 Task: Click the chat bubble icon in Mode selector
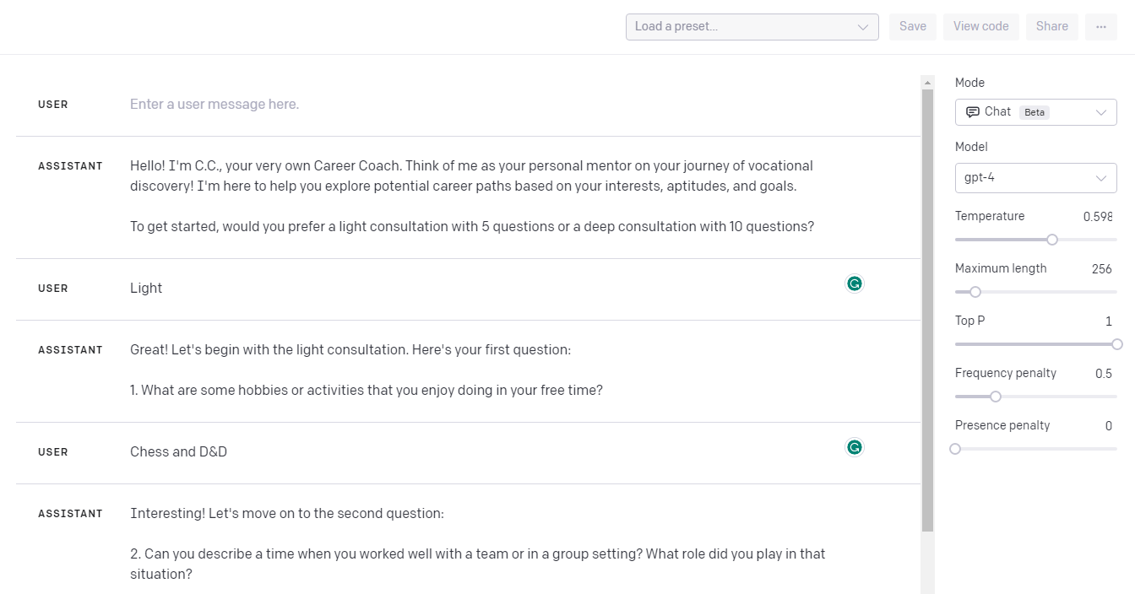[972, 111]
